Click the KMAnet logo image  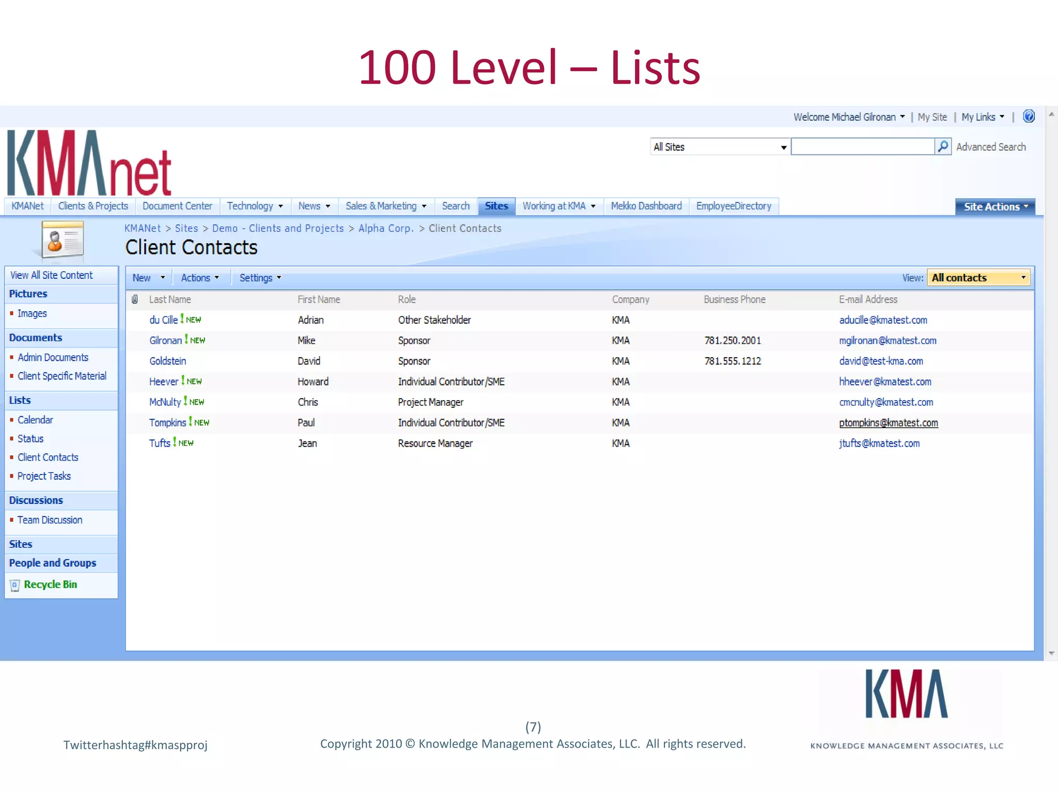coord(89,163)
